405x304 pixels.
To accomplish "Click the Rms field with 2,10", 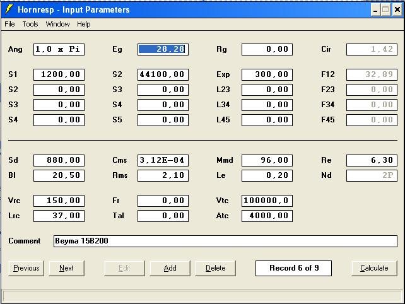I will click(x=163, y=175).
